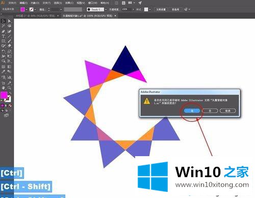Open the 对象 (Object) menu
This screenshot has width=255, height=198.
click(35, 3)
